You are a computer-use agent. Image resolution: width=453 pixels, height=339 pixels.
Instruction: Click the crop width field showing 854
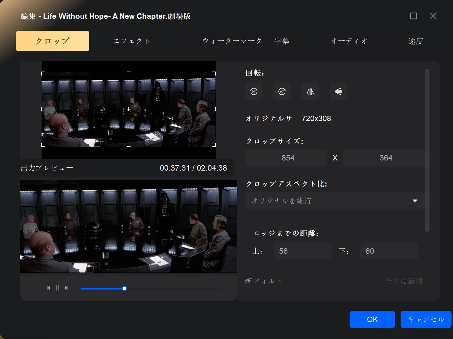[x=286, y=158]
